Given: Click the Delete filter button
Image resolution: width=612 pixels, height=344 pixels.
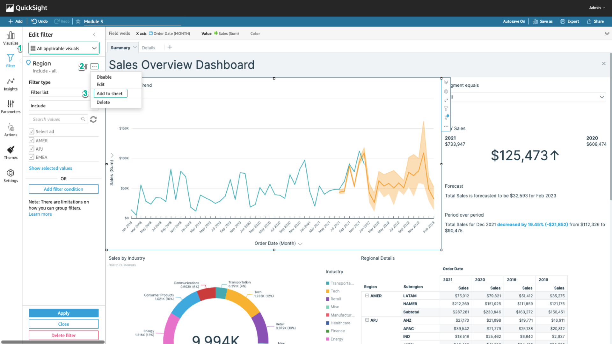Looking at the screenshot, I should (x=64, y=335).
